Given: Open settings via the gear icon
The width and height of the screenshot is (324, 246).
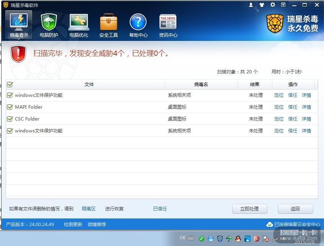Looking at the screenshot, I should [272, 5].
